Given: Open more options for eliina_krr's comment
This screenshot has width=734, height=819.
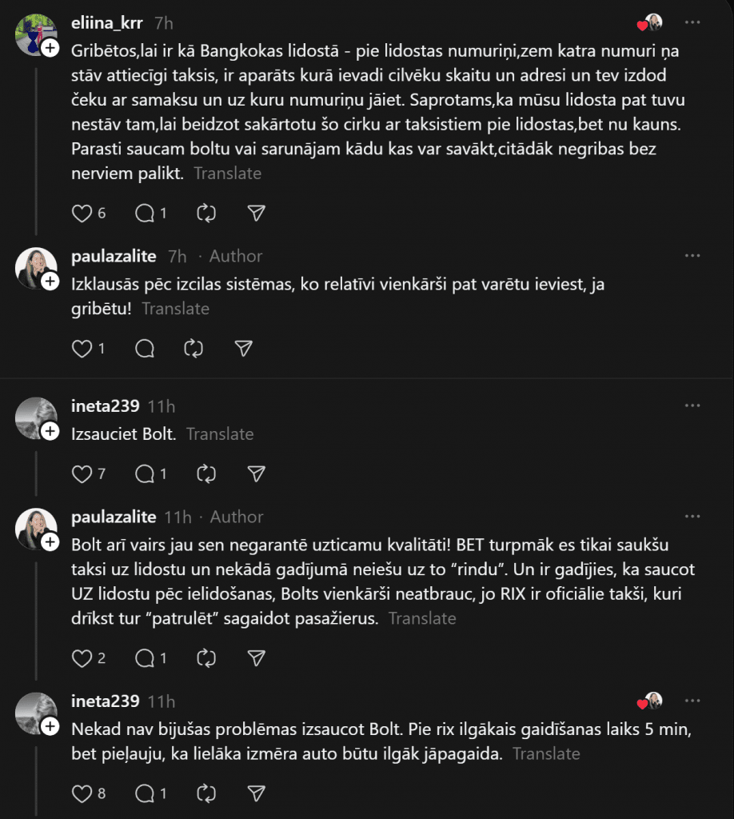Looking at the screenshot, I should click(692, 22).
